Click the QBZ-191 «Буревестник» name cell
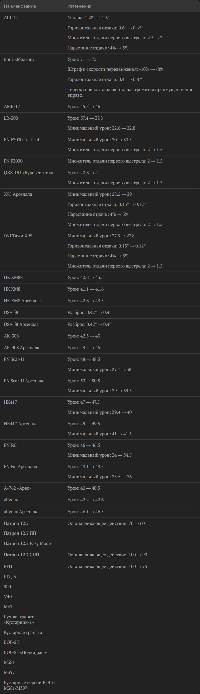The image size is (200, 694). pyautogui.click(x=29, y=173)
